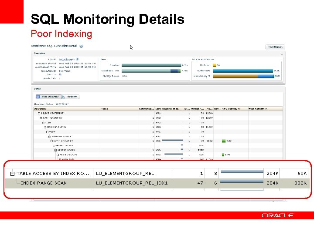Screen dimensions: 314x235
Task: Switch to the Activity tab
Action: tap(70, 97)
